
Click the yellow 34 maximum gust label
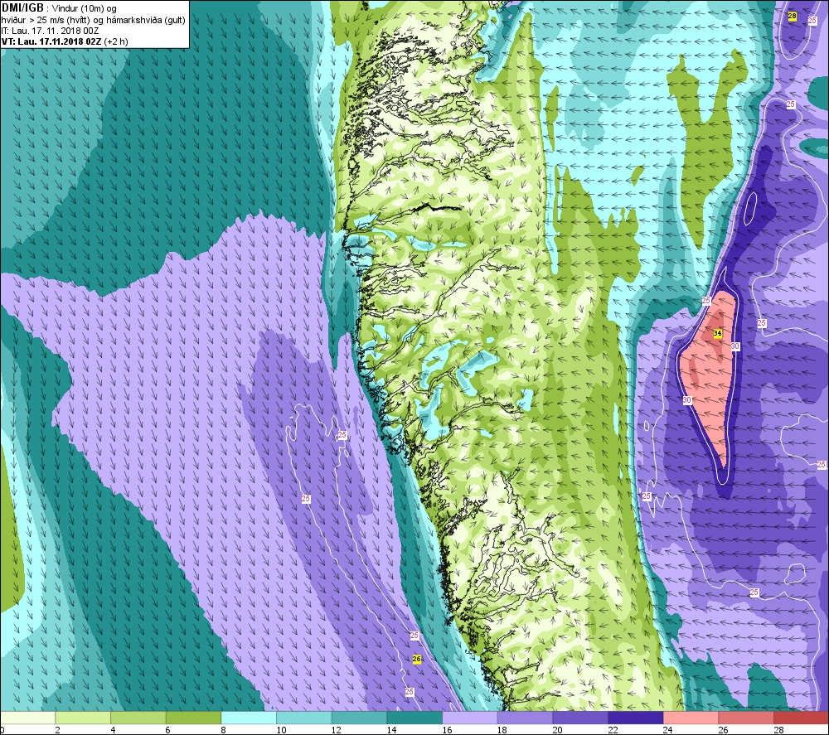tap(717, 333)
